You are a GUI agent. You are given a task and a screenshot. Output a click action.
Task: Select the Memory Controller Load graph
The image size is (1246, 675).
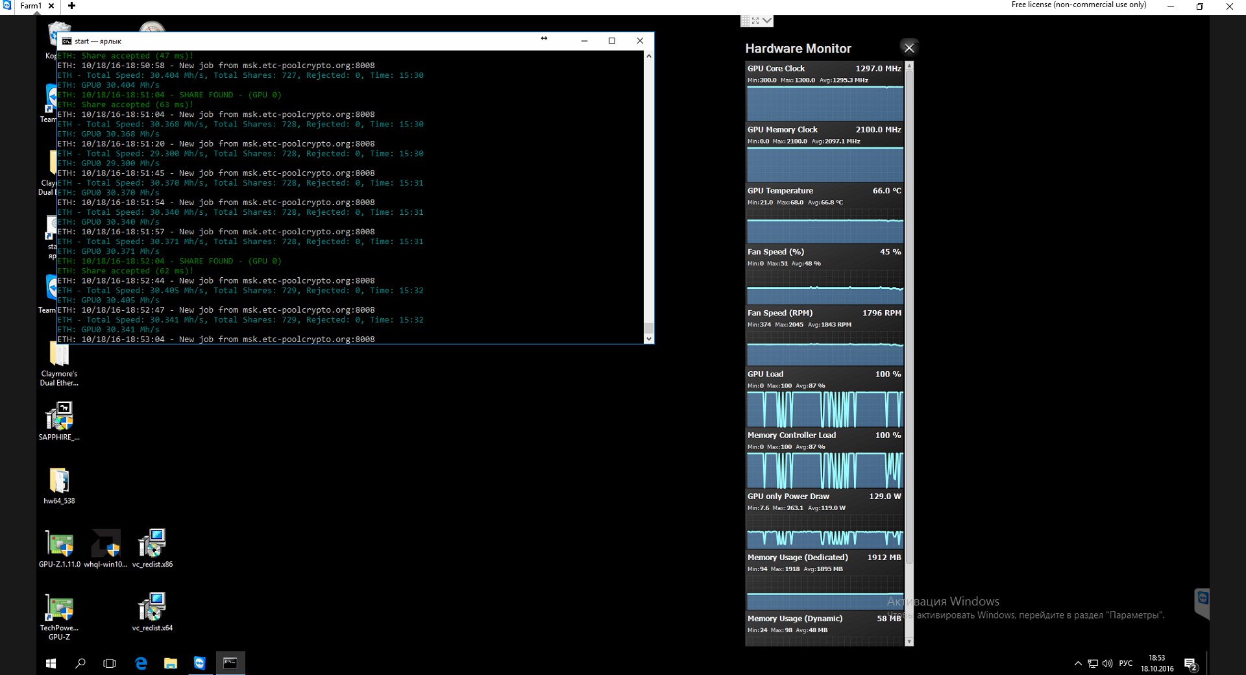point(824,469)
